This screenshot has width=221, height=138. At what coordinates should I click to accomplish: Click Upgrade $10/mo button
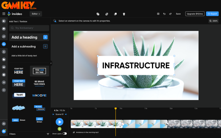(x=195, y=14)
